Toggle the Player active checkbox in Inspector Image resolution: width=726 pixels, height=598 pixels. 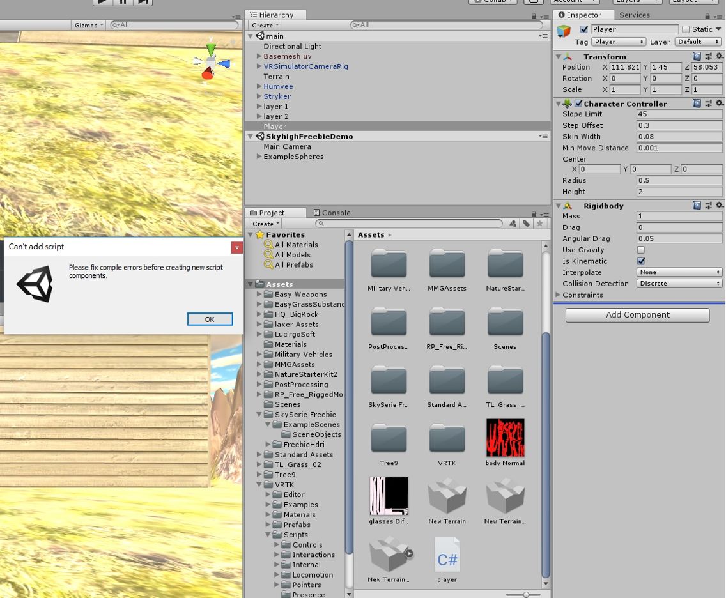click(x=583, y=29)
